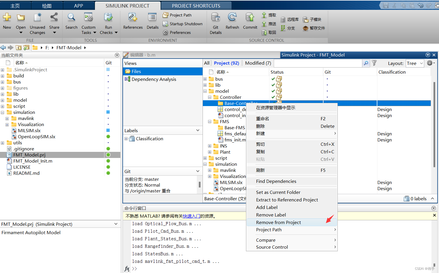The width and height of the screenshot is (439, 273).
Task: Switch to the 绘图 tab
Action: coord(47,6)
